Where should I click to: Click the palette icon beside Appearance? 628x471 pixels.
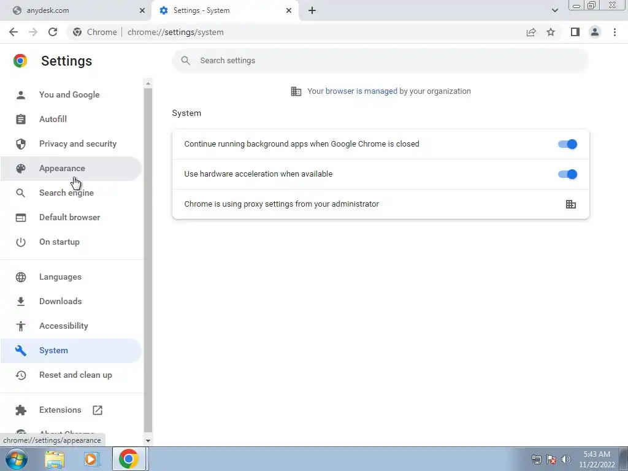click(x=21, y=168)
